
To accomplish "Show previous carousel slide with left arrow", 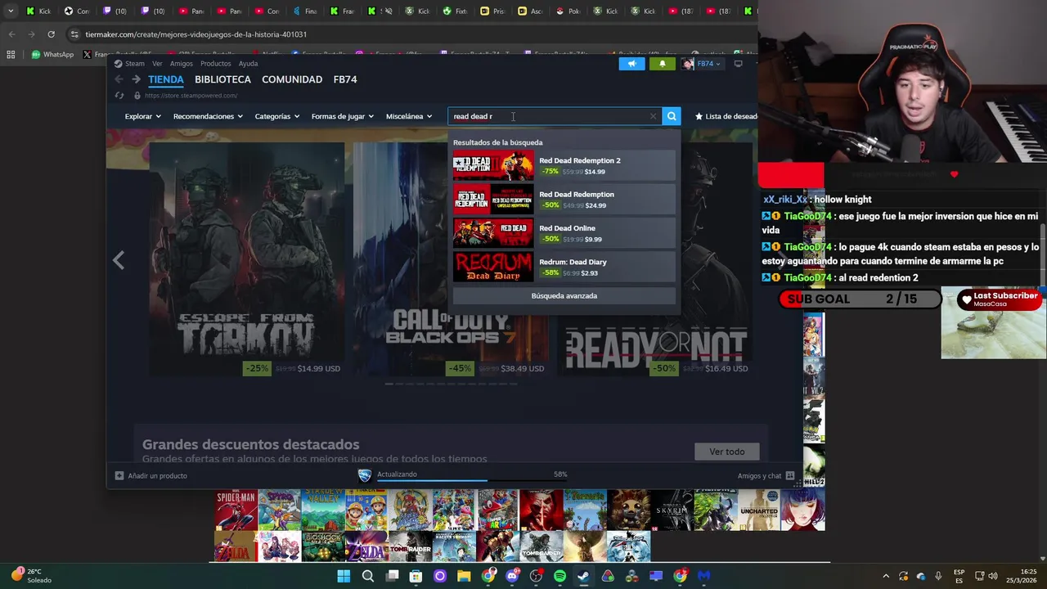I will pyautogui.click(x=119, y=260).
